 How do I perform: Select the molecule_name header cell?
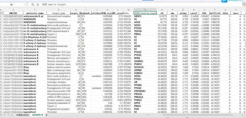[35, 13]
